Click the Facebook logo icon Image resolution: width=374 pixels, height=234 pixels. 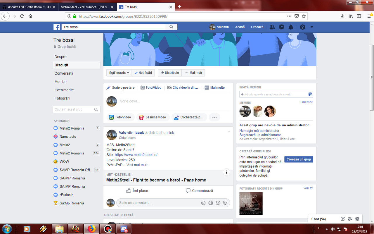(x=57, y=27)
